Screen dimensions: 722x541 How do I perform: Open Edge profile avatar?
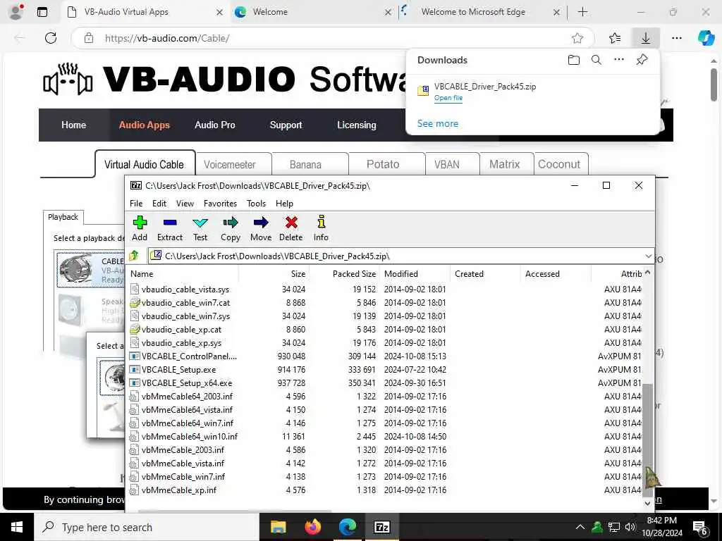pyautogui.click(x=16, y=12)
